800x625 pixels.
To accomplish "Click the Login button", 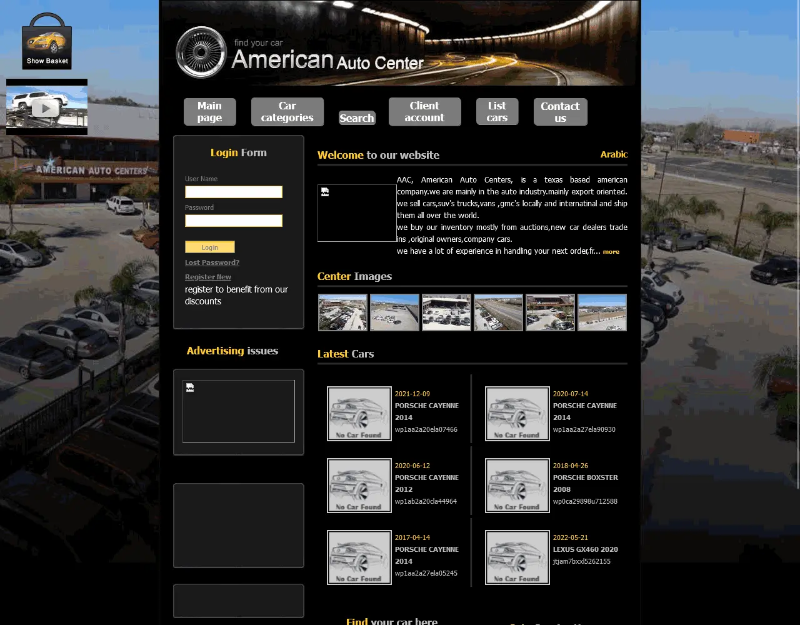I will (210, 247).
